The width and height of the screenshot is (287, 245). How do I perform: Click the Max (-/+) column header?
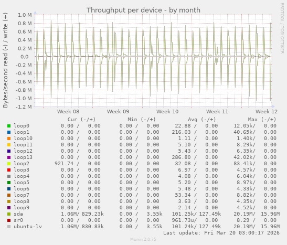coord(262,120)
